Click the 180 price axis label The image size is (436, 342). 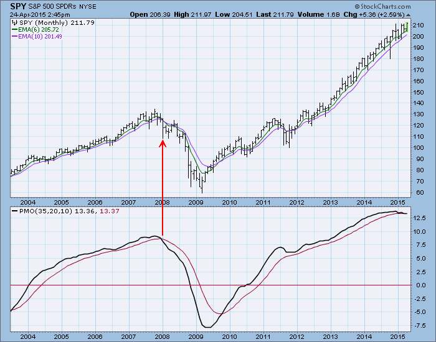point(418,59)
